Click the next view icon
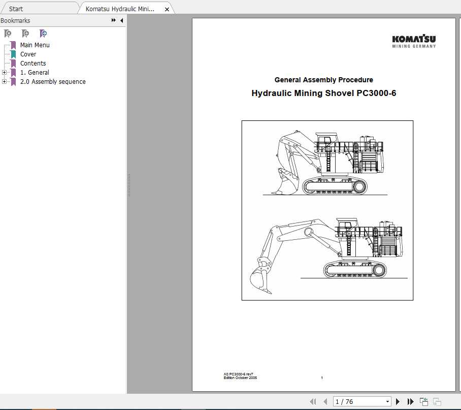This screenshot has width=461, height=410. [x=437, y=401]
